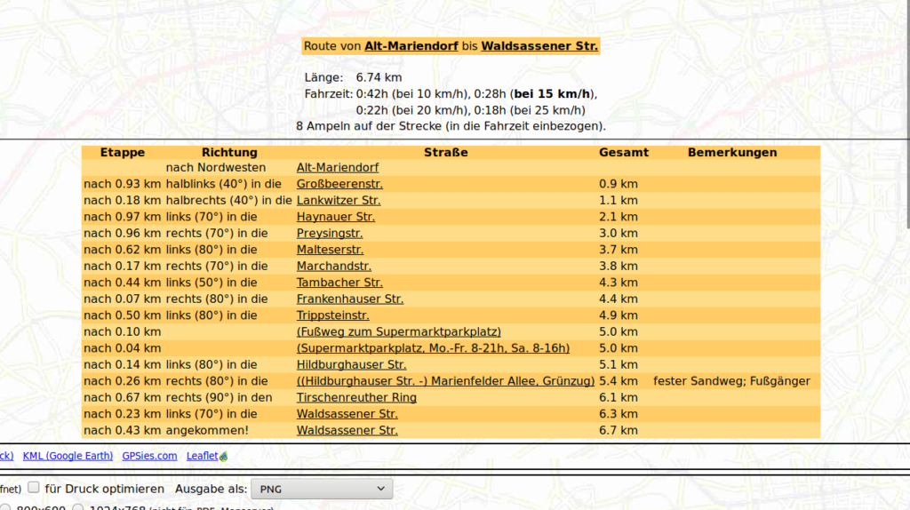Screen dimensions: 910x510
Task: Open Supermarktparkplatz opening hours link
Action: coord(433,348)
